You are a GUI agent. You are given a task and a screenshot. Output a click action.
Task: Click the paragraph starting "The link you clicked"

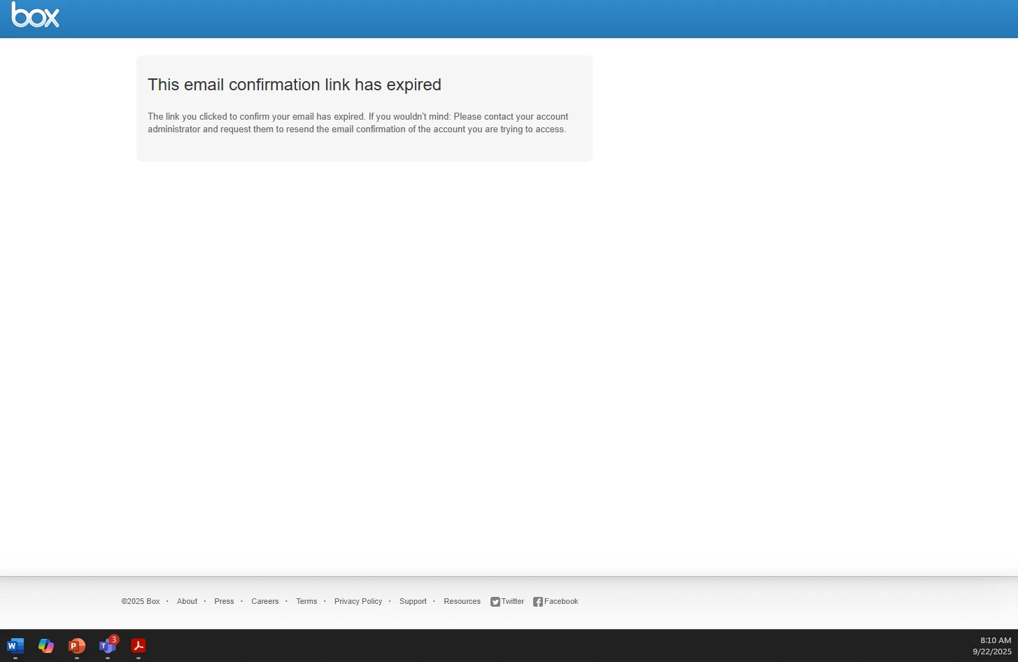[358, 122]
